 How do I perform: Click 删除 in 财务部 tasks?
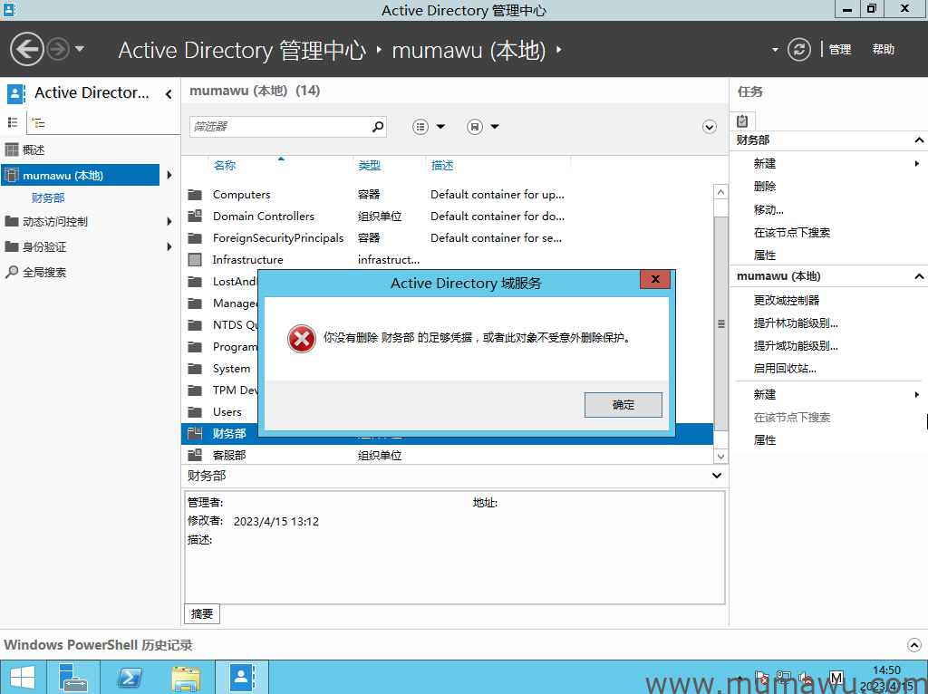(765, 187)
